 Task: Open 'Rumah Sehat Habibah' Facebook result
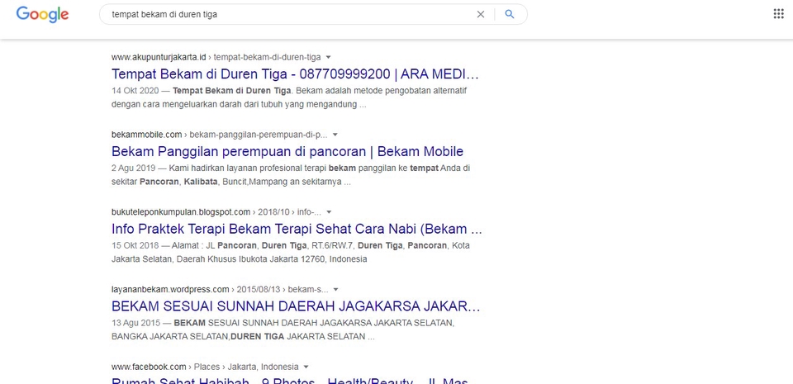click(x=289, y=381)
